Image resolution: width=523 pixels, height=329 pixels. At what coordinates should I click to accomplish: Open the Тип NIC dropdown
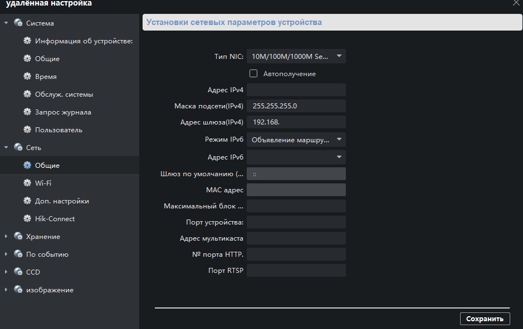pyautogui.click(x=339, y=56)
